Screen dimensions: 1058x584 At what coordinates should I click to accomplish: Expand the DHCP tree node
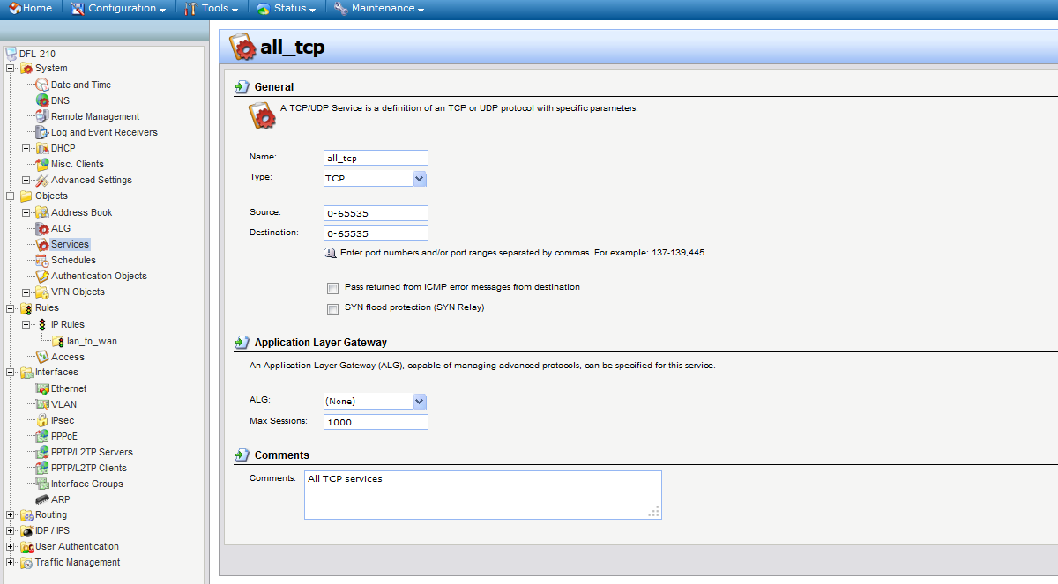26,148
